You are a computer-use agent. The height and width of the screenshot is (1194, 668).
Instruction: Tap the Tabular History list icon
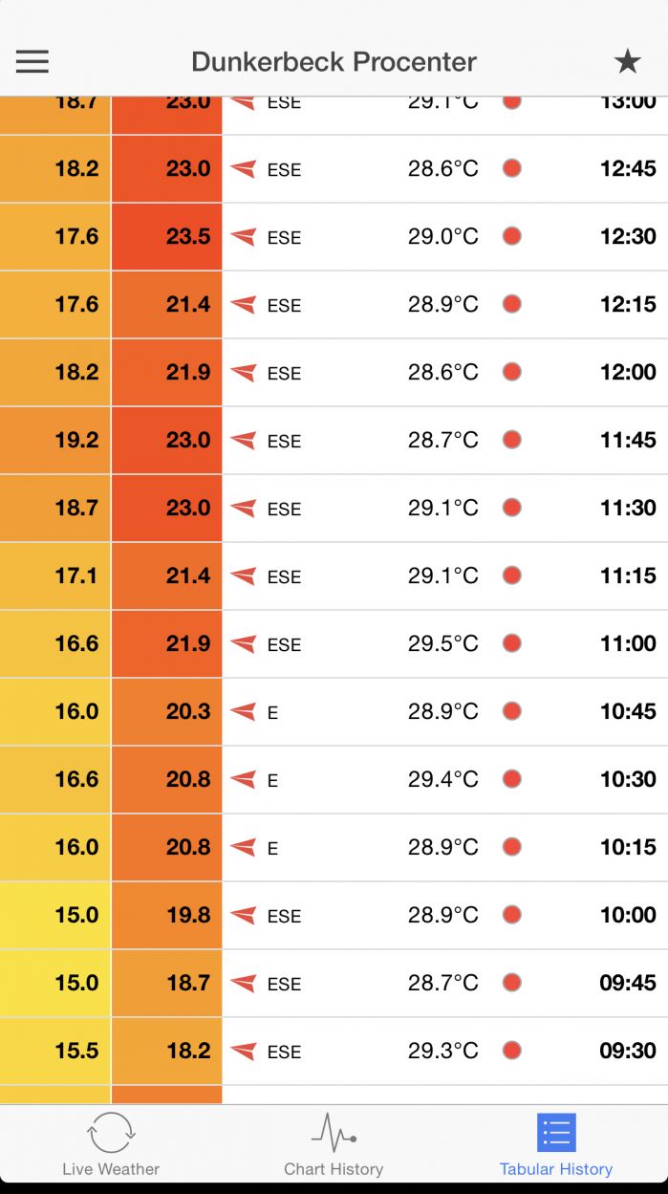coord(556,1133)
